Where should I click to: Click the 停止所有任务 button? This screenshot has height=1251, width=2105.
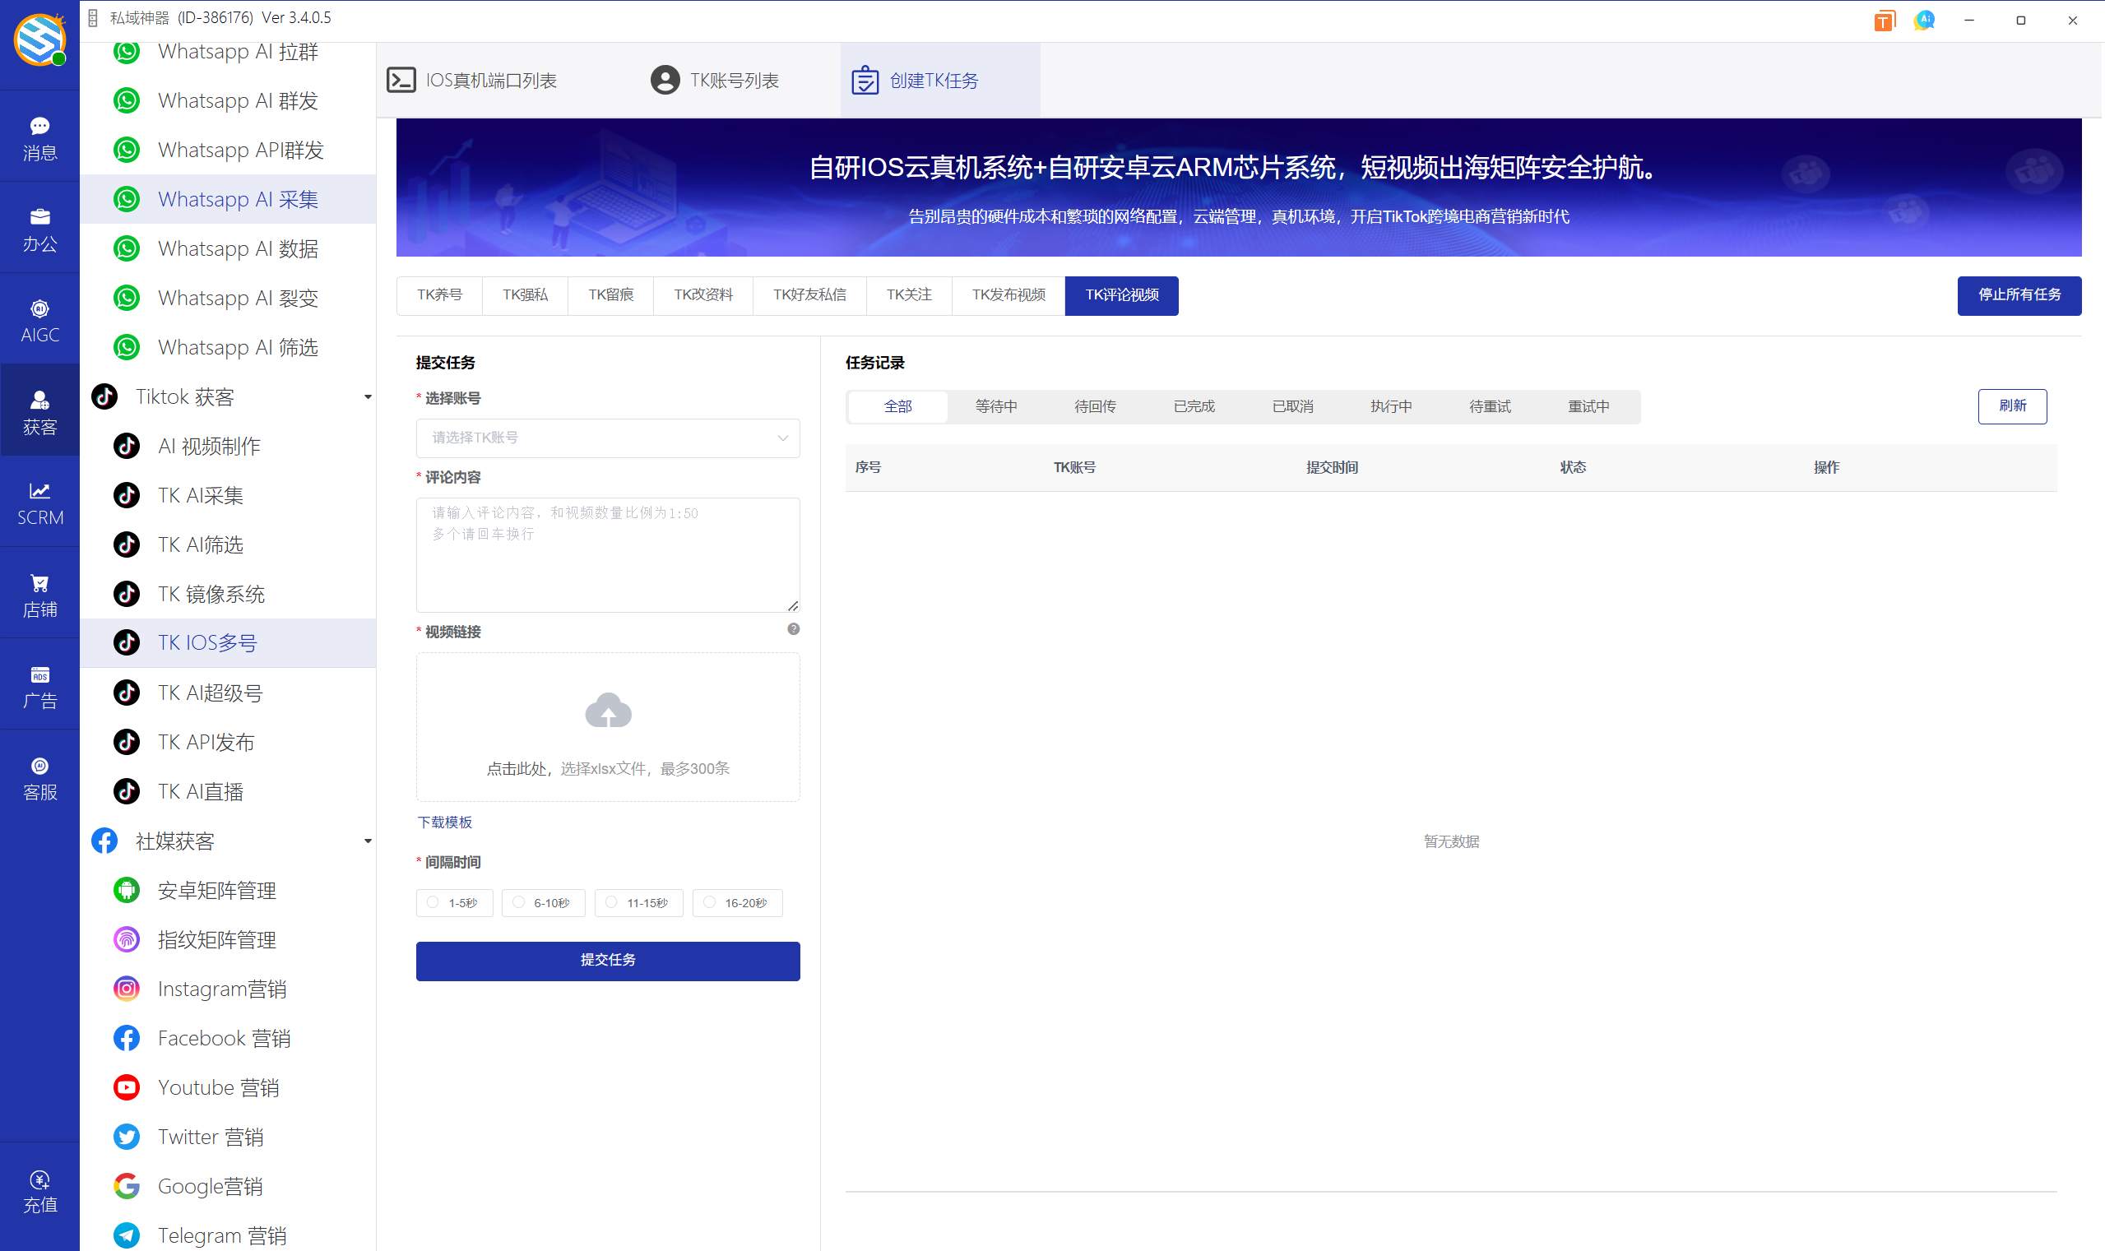coord(2018,295)
